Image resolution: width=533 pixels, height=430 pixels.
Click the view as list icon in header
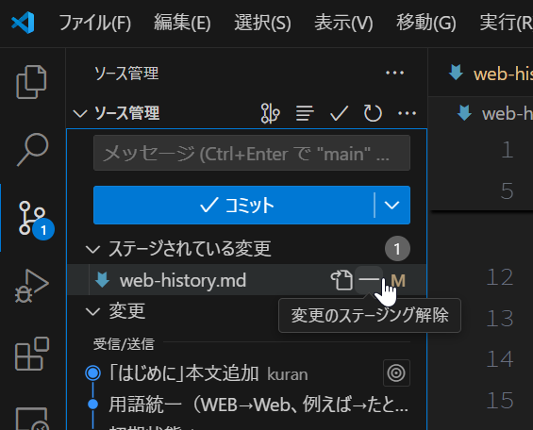coord(305,113)
